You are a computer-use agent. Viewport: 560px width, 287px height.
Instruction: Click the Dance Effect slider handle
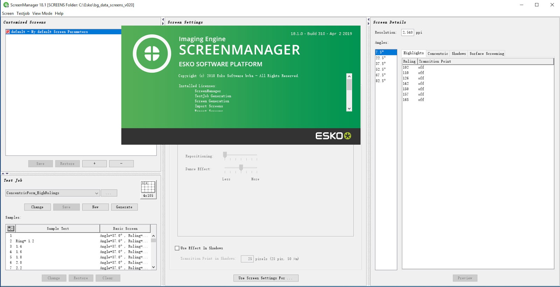pos(241,168)
